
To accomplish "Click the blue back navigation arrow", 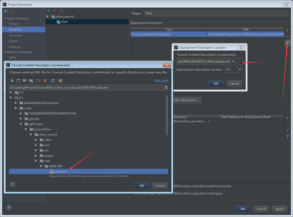I will click(6, 11).
